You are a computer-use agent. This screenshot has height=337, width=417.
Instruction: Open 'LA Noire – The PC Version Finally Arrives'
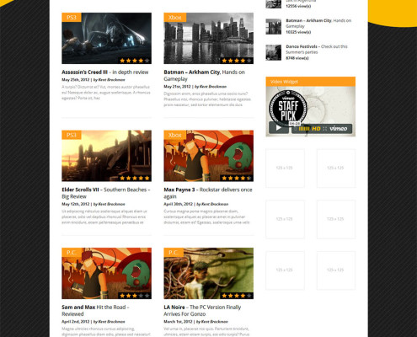point(202,311)
